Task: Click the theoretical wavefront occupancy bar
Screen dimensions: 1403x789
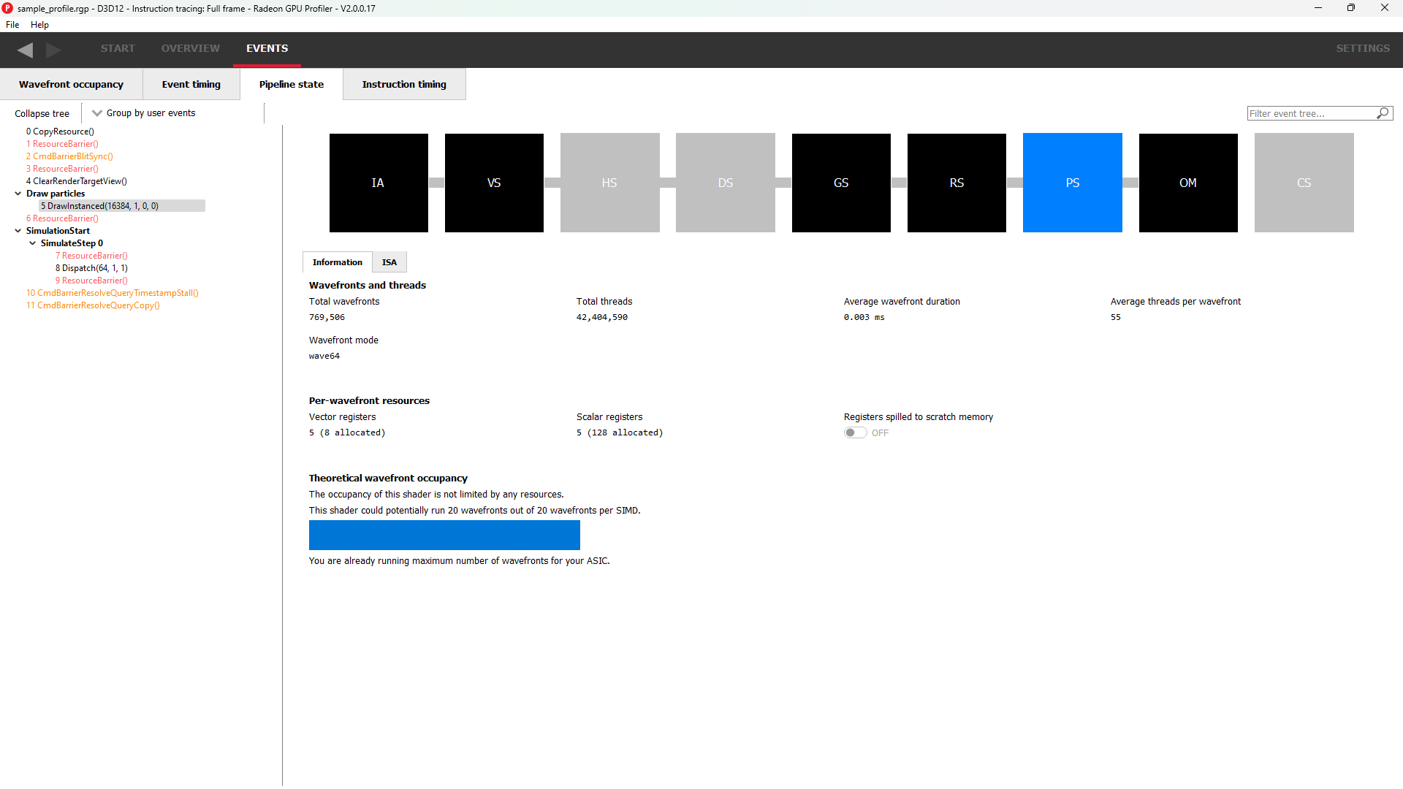Action: click(x=444, y=535)
